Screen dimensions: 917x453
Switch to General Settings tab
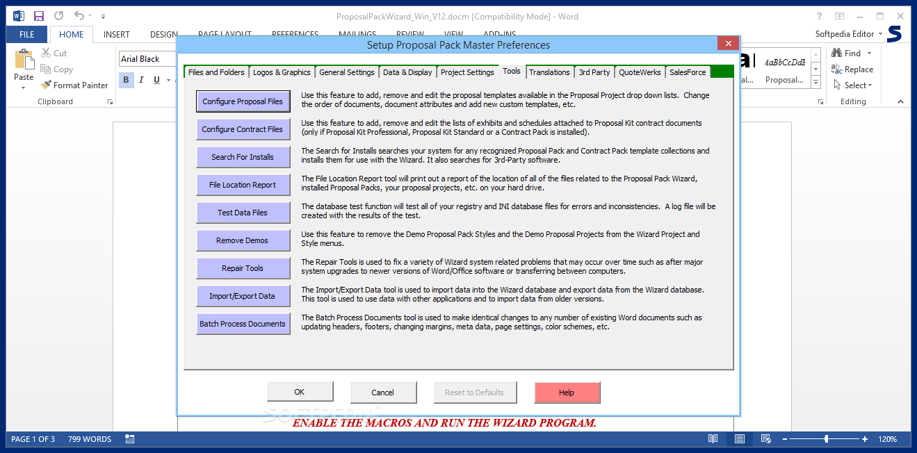click(x=347, y=72)
